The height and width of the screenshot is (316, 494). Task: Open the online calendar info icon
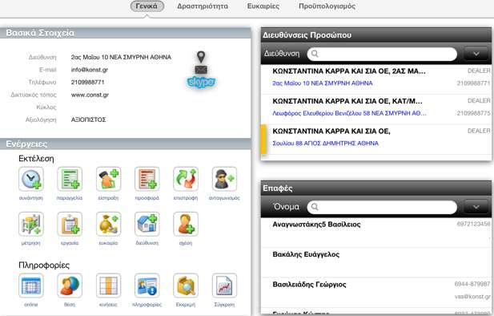(31, 286)
